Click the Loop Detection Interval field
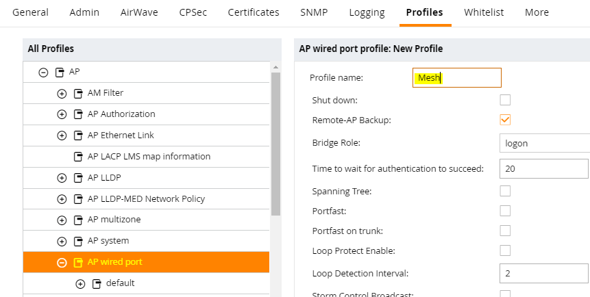Image resolution: width=590 pixels, height=297 pixels. (543, 273)
